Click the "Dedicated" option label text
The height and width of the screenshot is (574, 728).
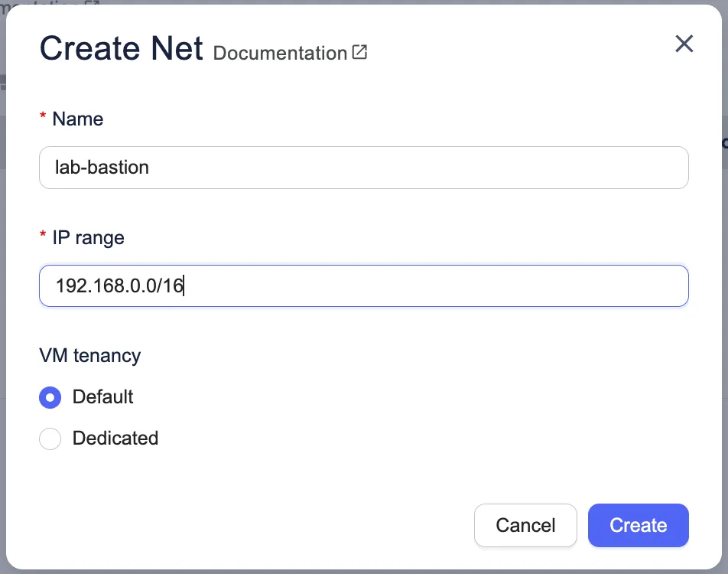[115, 439]
